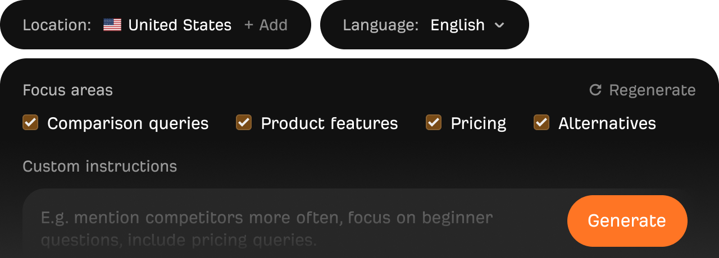Click the Alternatives label text
The height and width of the screenshot is (258, 719).
click(x=607, y=123)
